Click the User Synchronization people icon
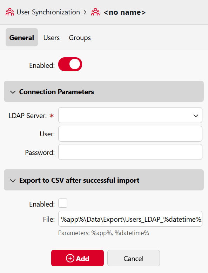Screen dimensions: 208x273 tap(10, 12)
